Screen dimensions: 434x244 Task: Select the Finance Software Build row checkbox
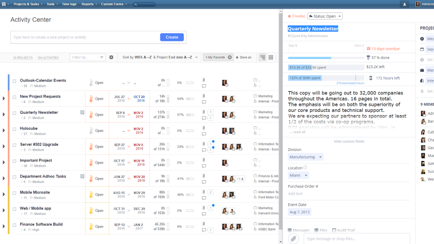coord(14,225)
